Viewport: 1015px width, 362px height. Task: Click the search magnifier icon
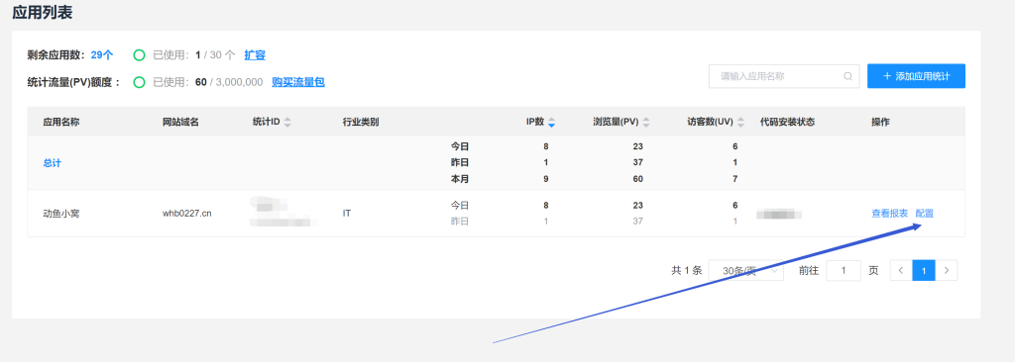[847, 76]
